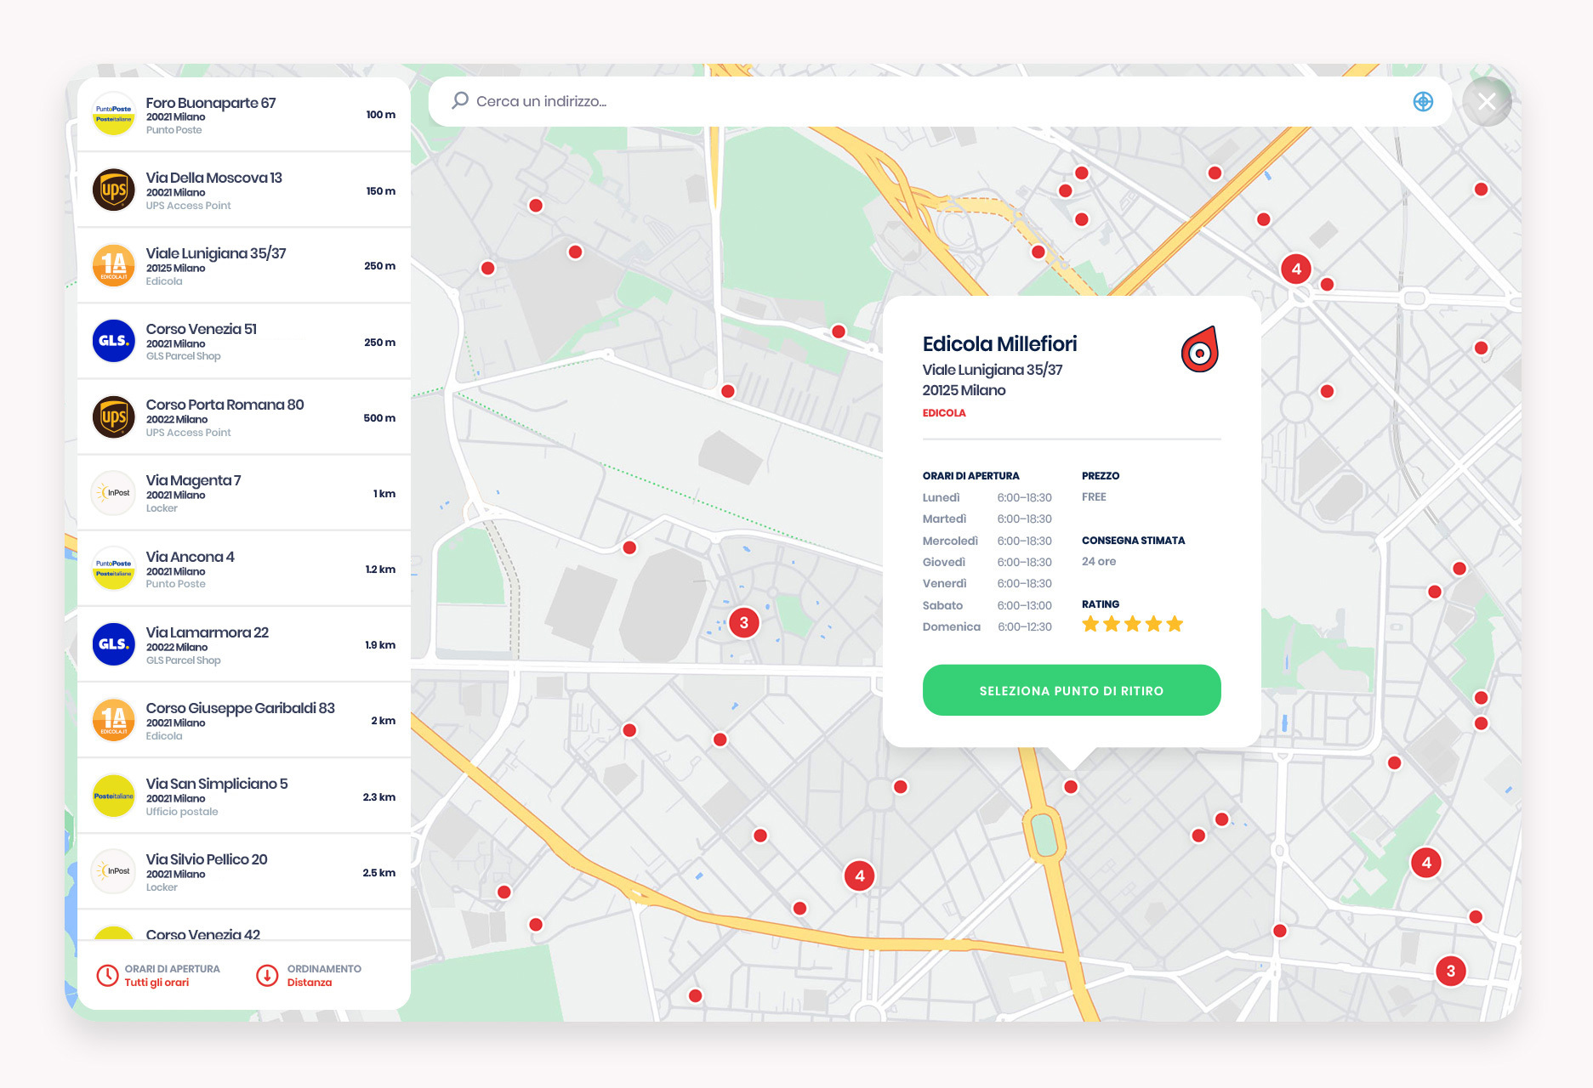Select Corso Porta Romana 80 from list
The height and width of the screenshot is (1088, 1593).
(244, 417)
